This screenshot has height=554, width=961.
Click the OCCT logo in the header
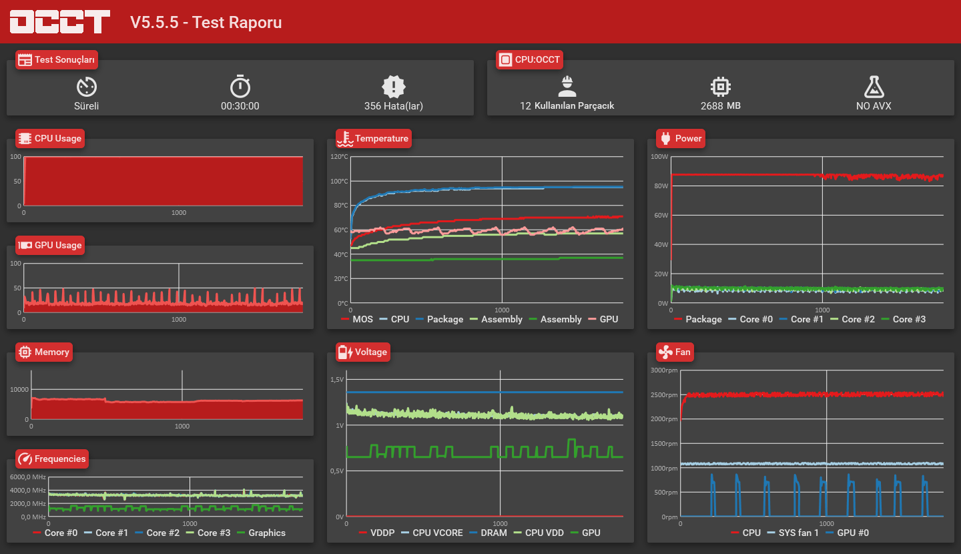tap(59, 21)
